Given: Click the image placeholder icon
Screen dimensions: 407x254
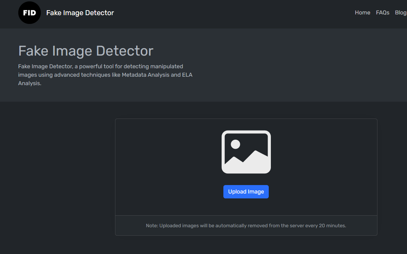Looking at the screenshot, I should click(246, 152).
